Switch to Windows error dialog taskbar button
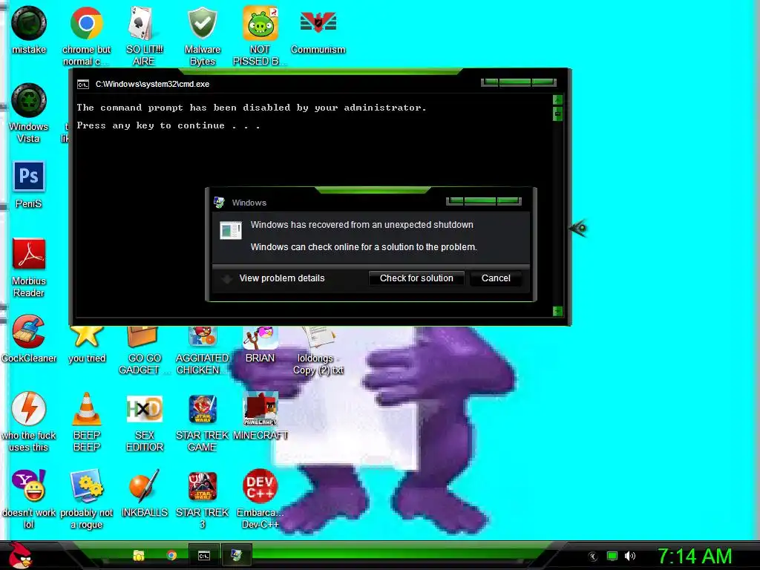Screen dimensions: 760x570 tap(236, 555)
